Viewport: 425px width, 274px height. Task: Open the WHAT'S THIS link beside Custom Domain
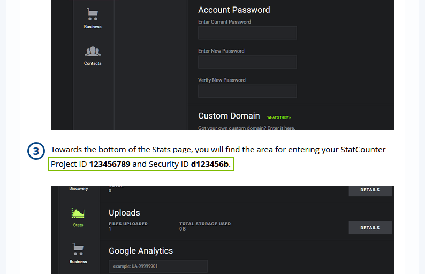point(279,117)
